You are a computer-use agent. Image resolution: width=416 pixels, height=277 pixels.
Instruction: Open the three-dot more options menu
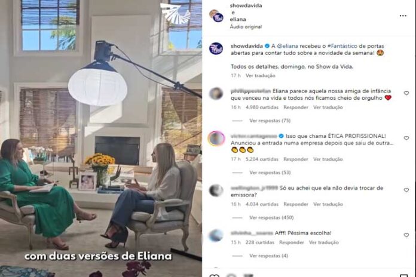(x=403, y=16)
